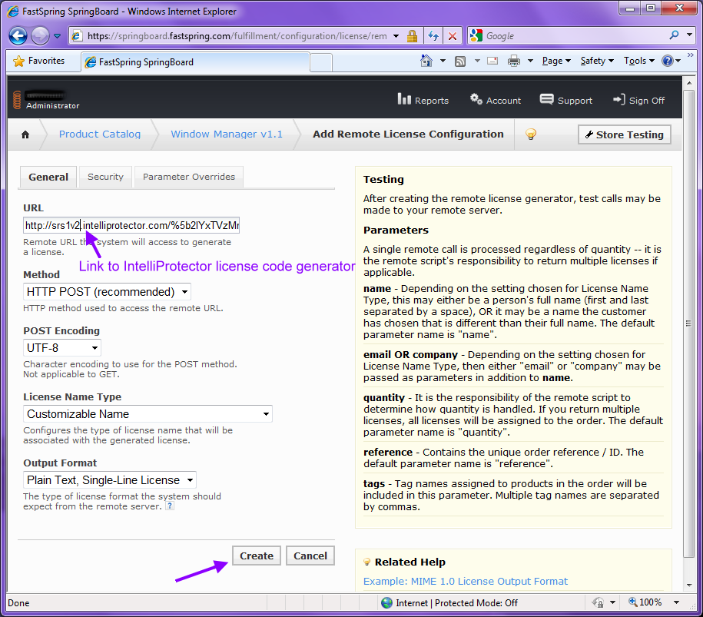
Task: Open the Output Format dropdown
Action: (x=110, y=480)
